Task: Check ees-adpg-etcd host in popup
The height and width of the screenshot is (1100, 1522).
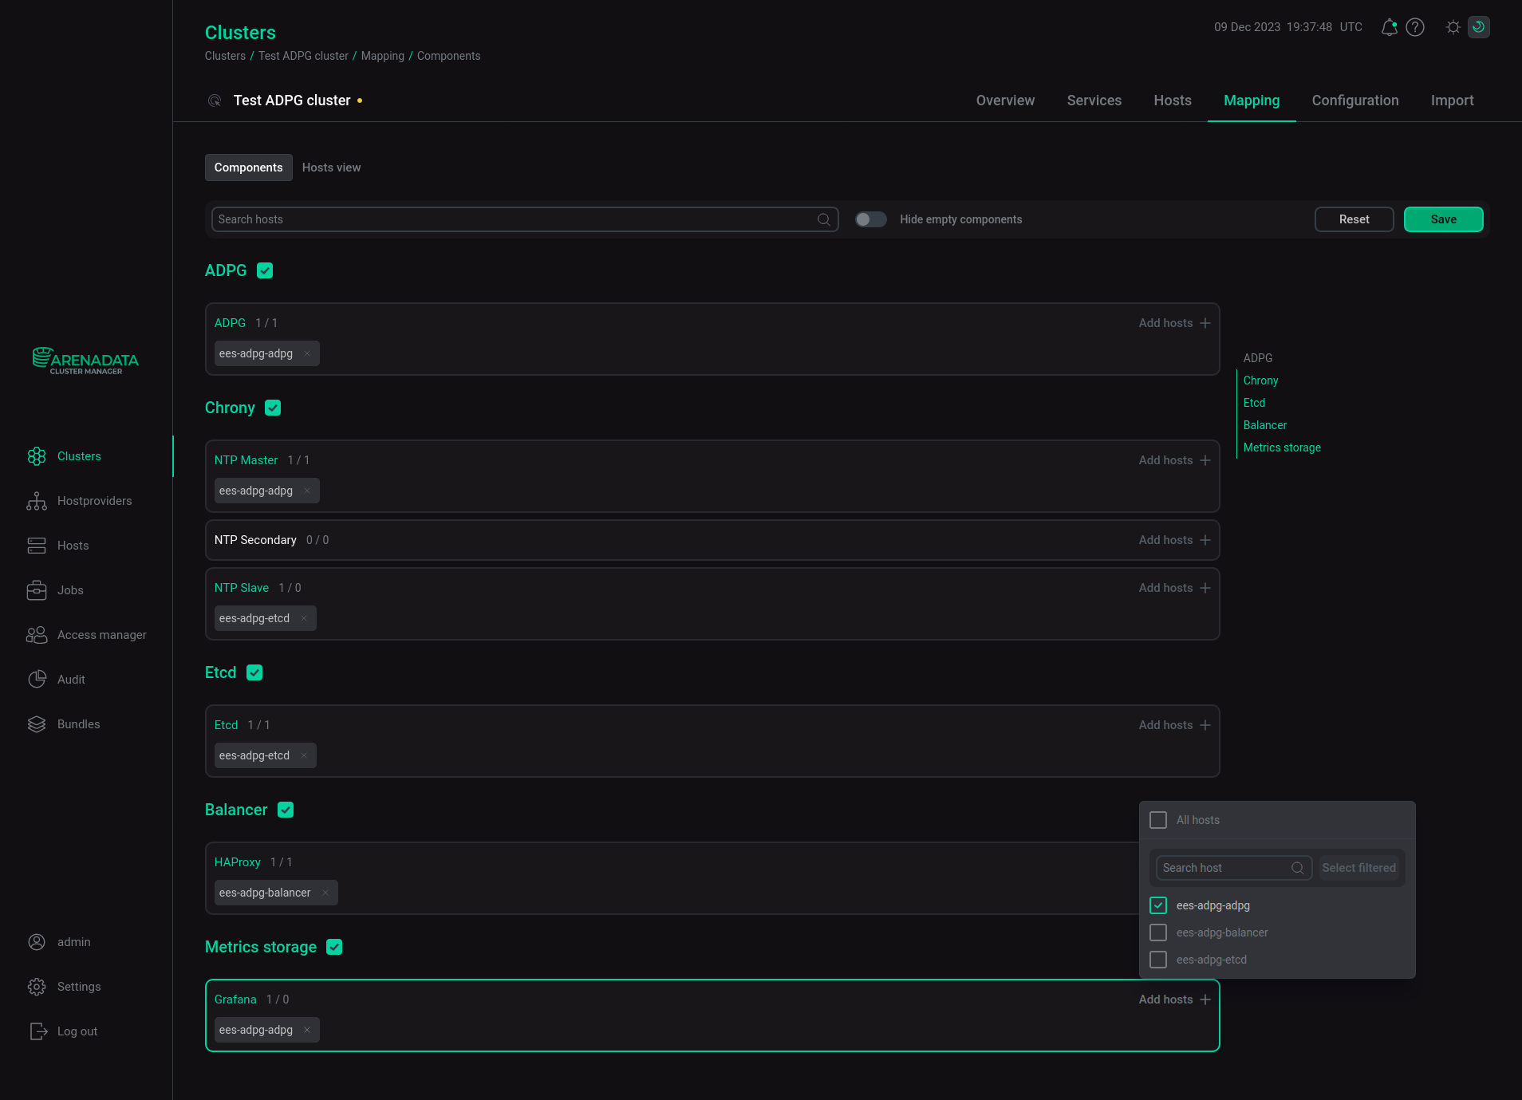Action: coord(1158,960)
